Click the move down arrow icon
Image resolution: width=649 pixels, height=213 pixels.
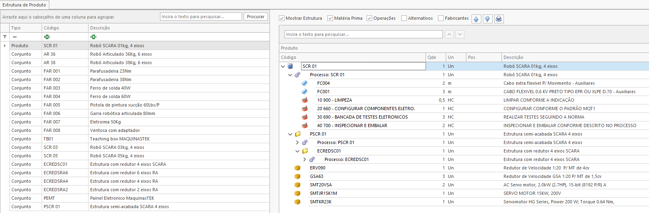(x=487, y=19)
